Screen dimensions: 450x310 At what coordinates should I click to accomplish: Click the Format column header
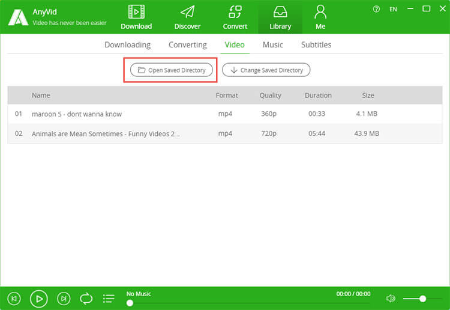tap(227, 96)
